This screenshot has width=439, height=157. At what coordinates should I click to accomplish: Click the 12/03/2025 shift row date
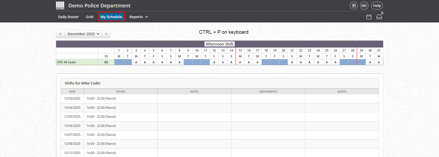72,99
